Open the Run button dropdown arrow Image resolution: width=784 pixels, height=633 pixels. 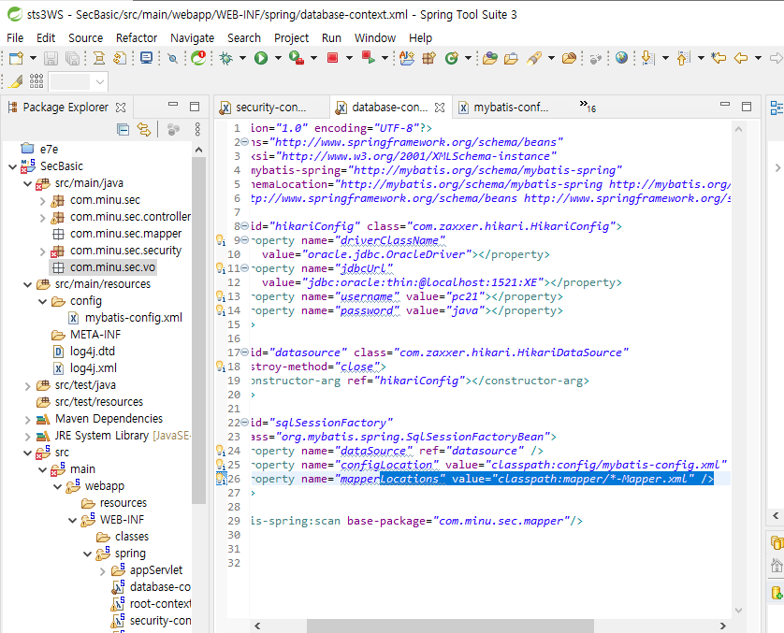point(278,59)
